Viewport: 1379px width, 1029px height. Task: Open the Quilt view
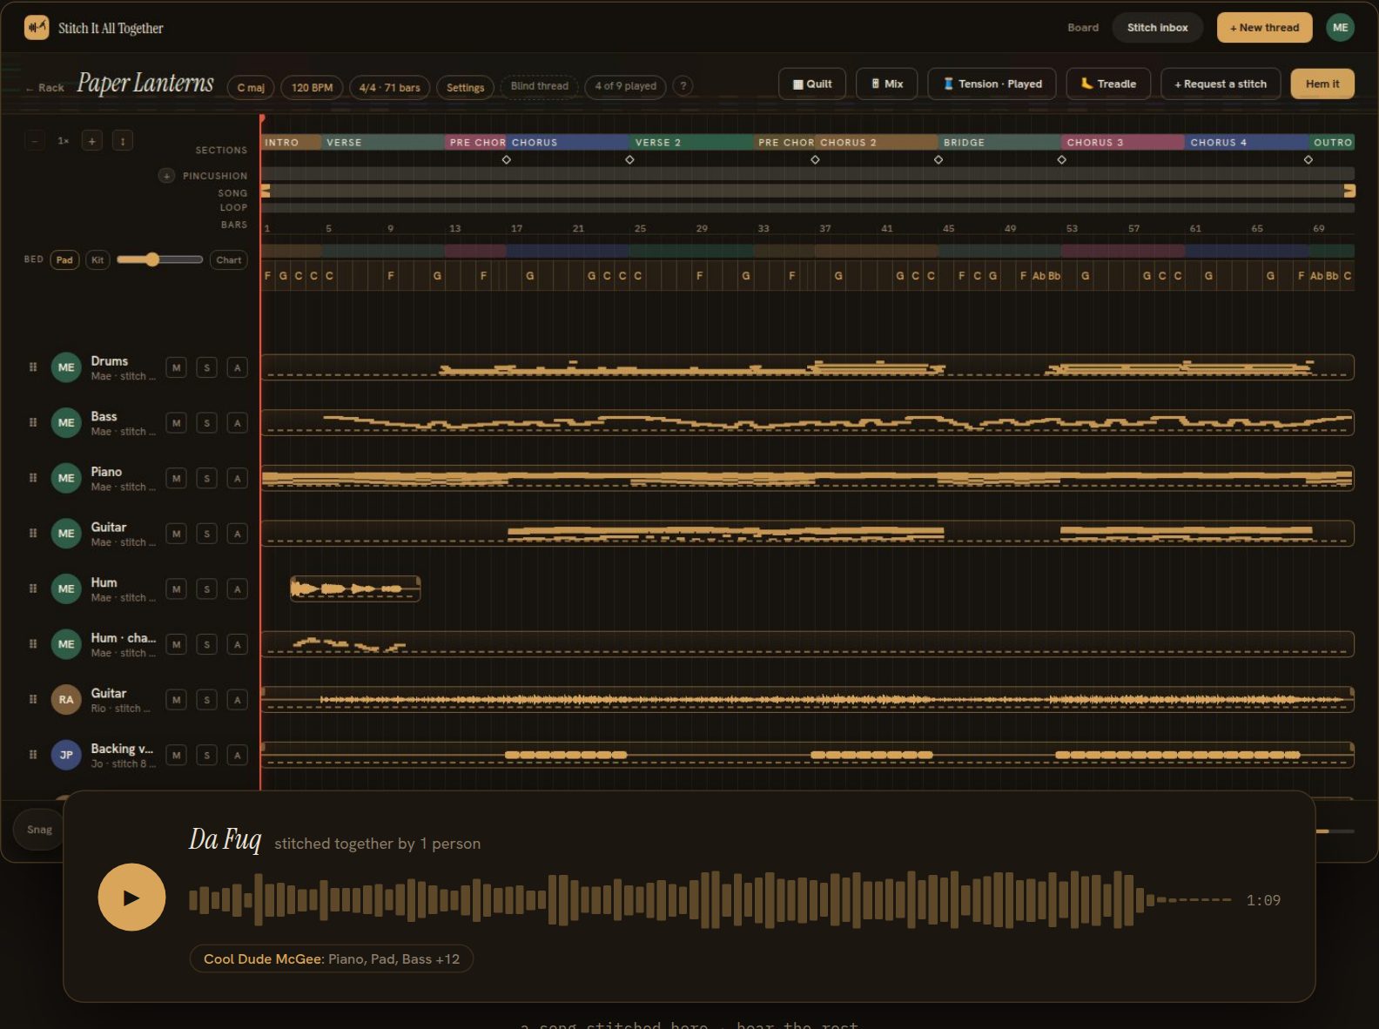(812, 84)
